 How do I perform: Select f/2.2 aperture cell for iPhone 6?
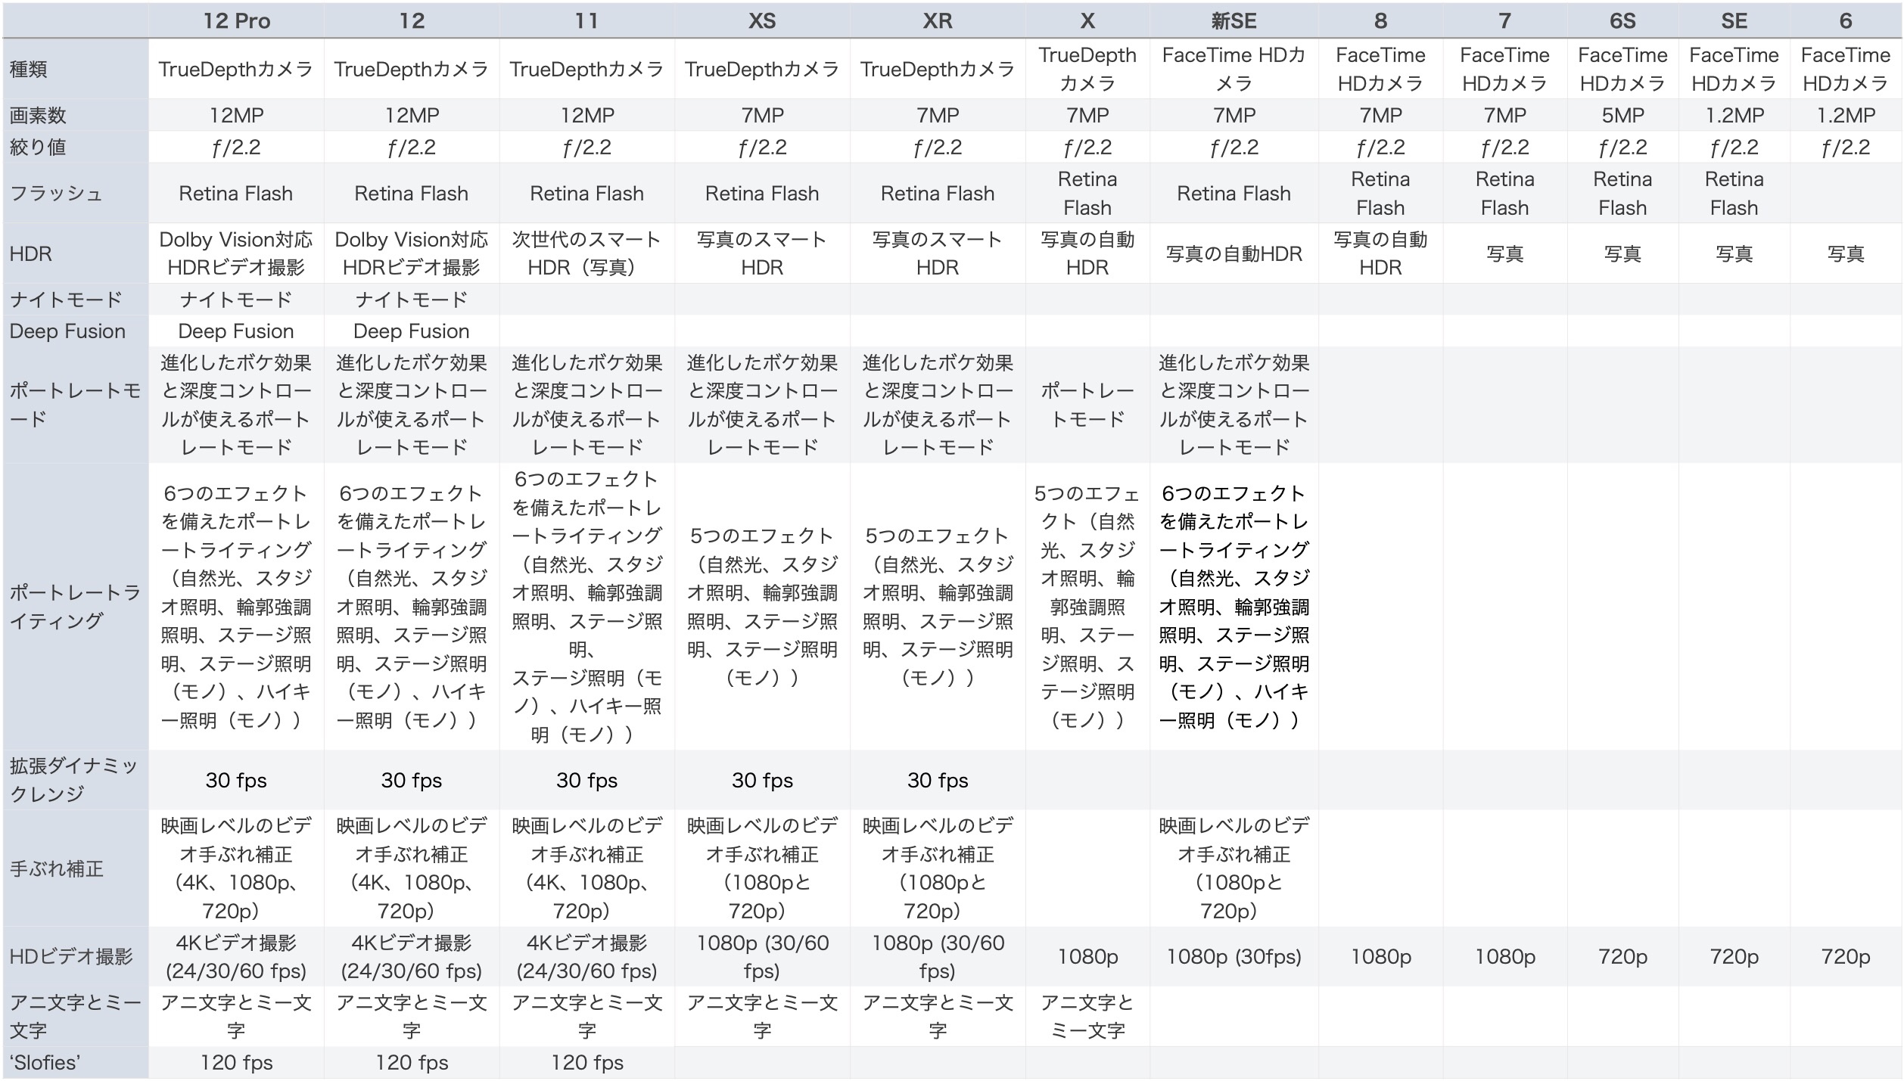[1846, 147]
